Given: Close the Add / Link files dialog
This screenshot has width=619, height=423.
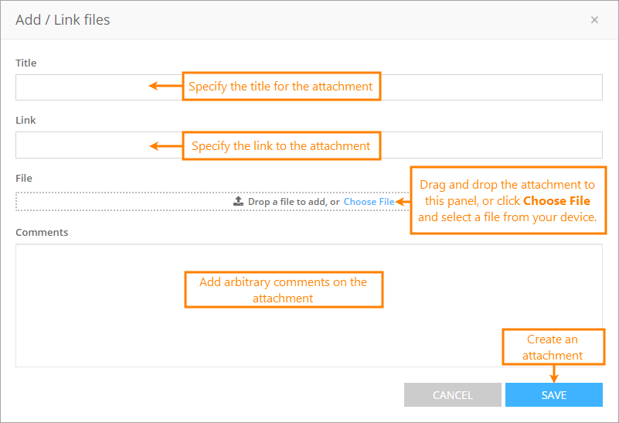Looking at the screenshot, I should coord(594,20).
